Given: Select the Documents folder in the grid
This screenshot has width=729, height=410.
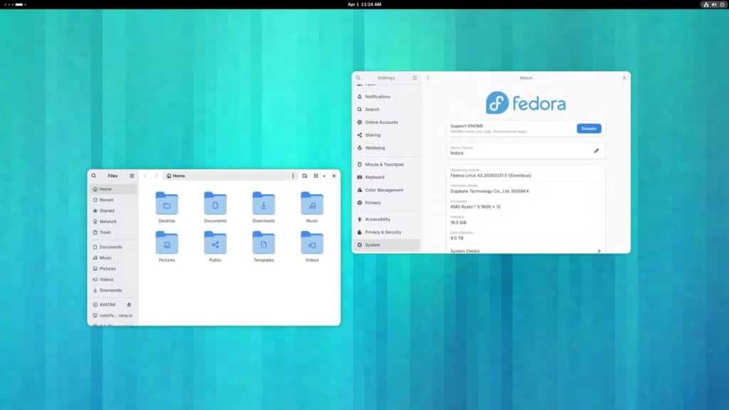Looking at the screenshot, I should click(x=215, y=207).
